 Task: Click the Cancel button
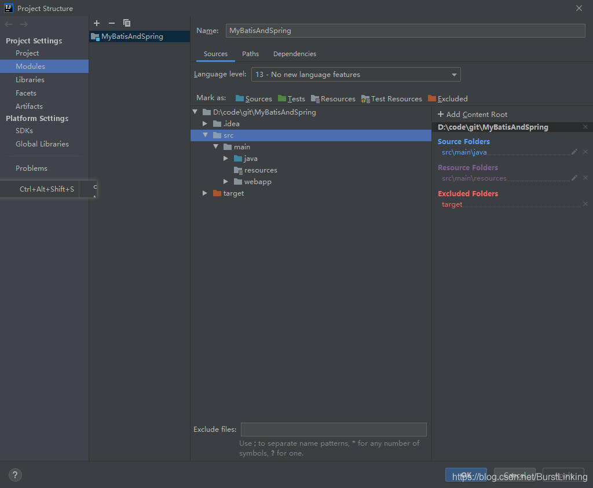515,475
